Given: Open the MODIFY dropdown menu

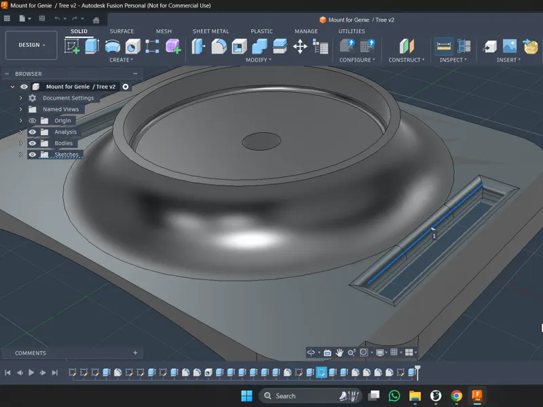Looking at the screenshot, I should 259,60.
